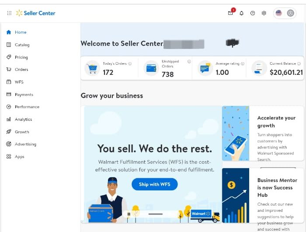Pause the banner carousel
The height and width of the screenshot is (232, 306).
coord(129,214)
